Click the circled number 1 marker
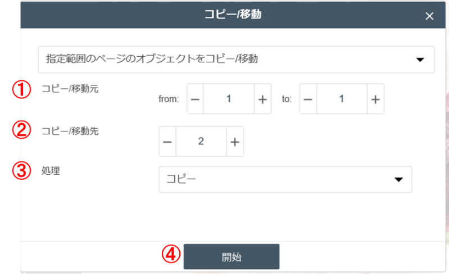 coord(21,90)
